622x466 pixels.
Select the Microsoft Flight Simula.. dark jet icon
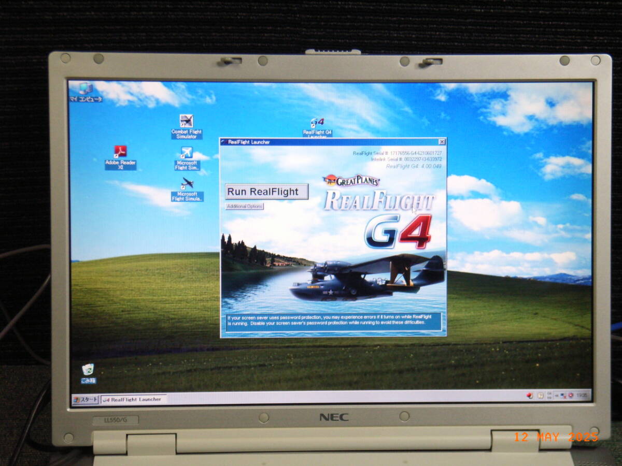[x=187, y=189]
